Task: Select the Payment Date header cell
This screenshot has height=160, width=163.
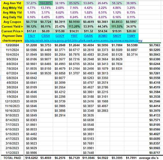Action: point(12,36)
